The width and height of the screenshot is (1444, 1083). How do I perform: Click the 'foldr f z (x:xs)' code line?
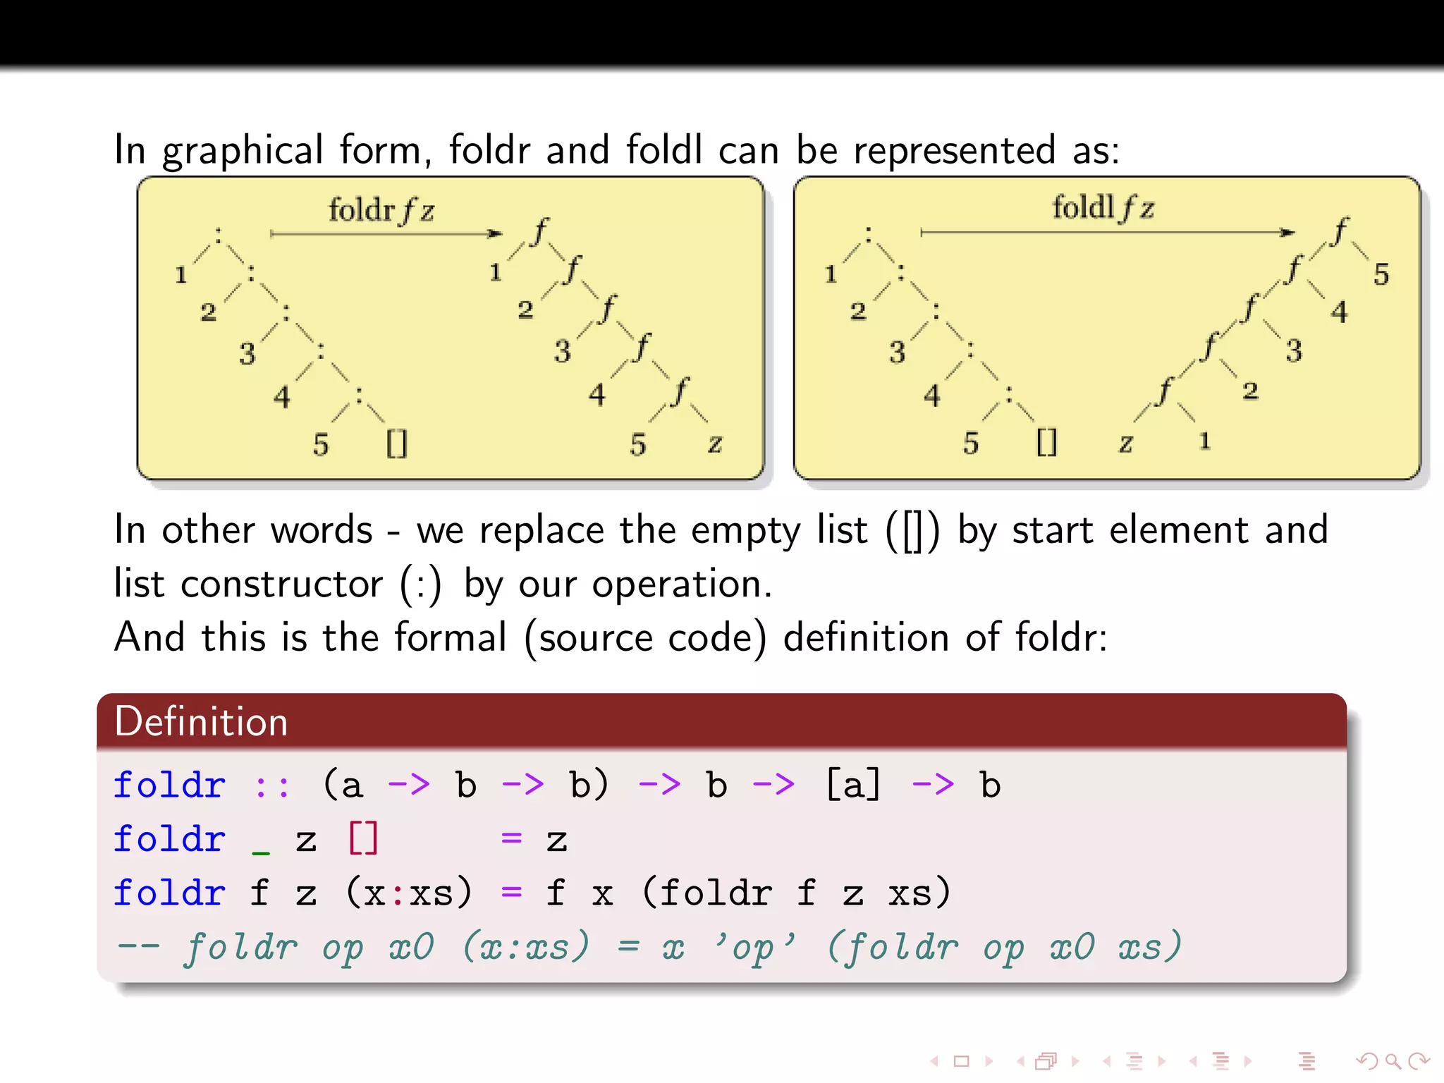(532, 893)
